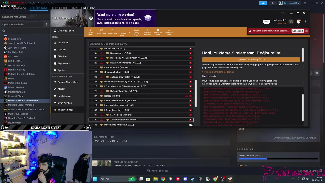The image size is (325, 183).
Task: Toggle ChangingCulture mod checkbox
Action: [x=190, y=72]
